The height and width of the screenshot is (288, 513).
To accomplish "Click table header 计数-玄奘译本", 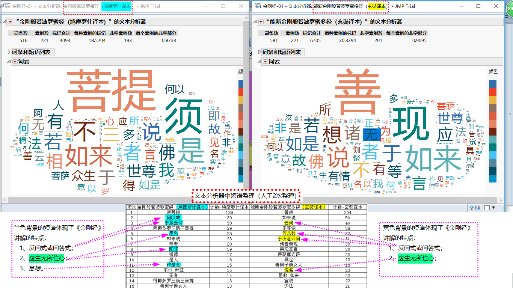I will [347, 207].
